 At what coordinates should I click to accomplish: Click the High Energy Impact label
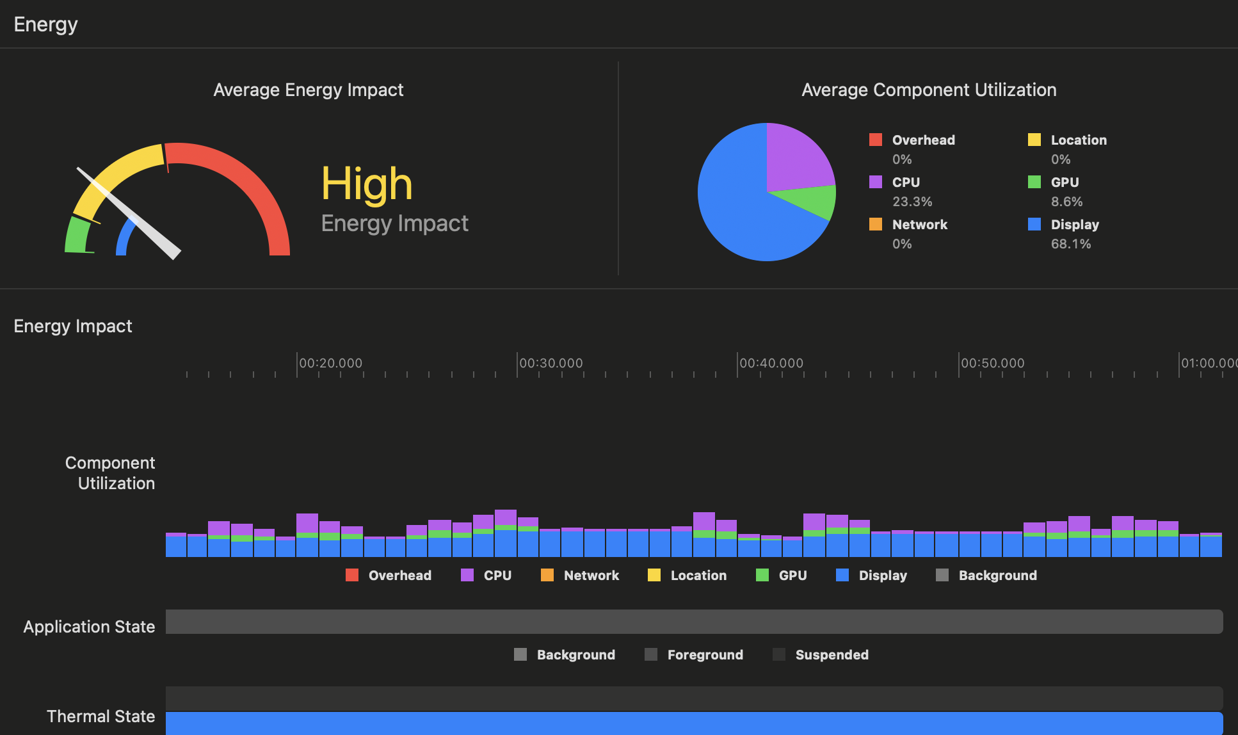[367, 184]
